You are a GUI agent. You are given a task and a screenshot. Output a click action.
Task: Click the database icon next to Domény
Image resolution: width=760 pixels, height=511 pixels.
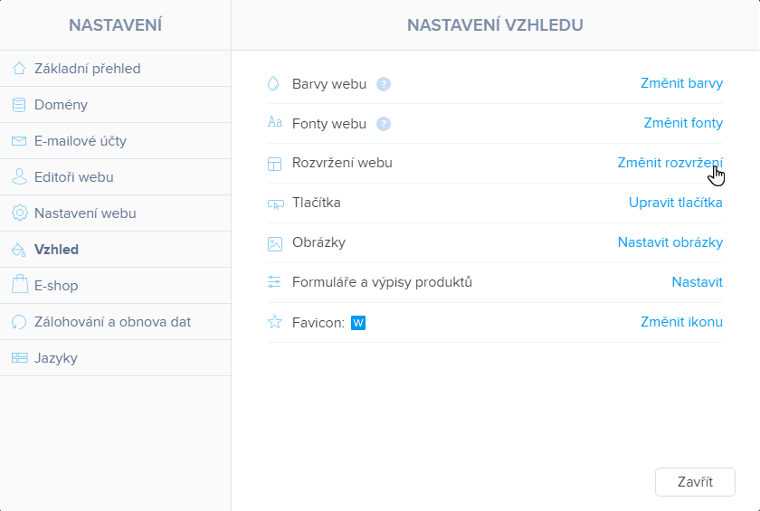(19, 105)
